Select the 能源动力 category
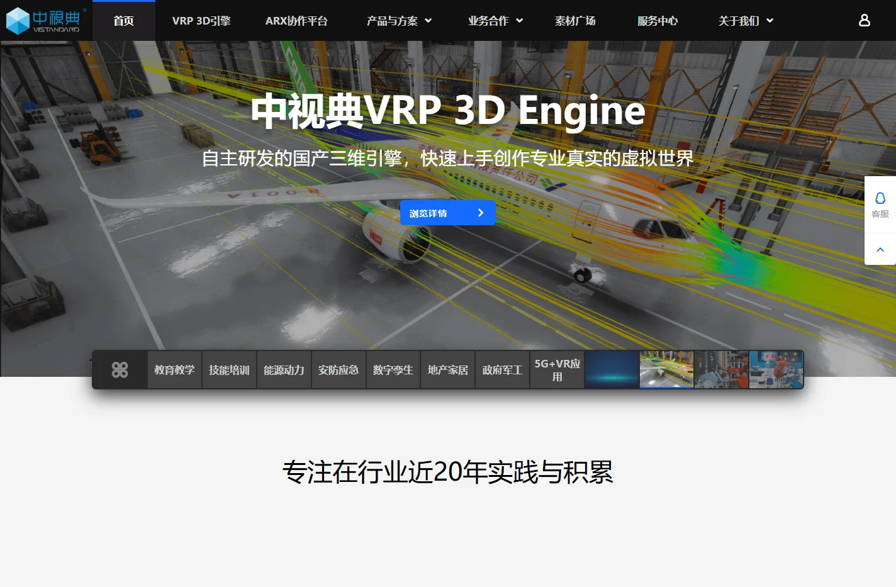Viewport: 896px width, 587px height. [x=284, y=370]
